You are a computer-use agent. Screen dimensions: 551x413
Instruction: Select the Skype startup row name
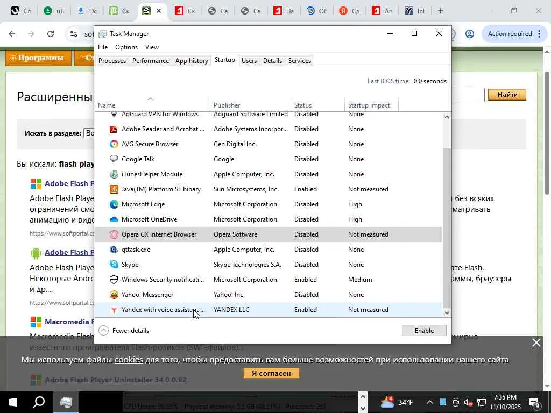(130, 265)
